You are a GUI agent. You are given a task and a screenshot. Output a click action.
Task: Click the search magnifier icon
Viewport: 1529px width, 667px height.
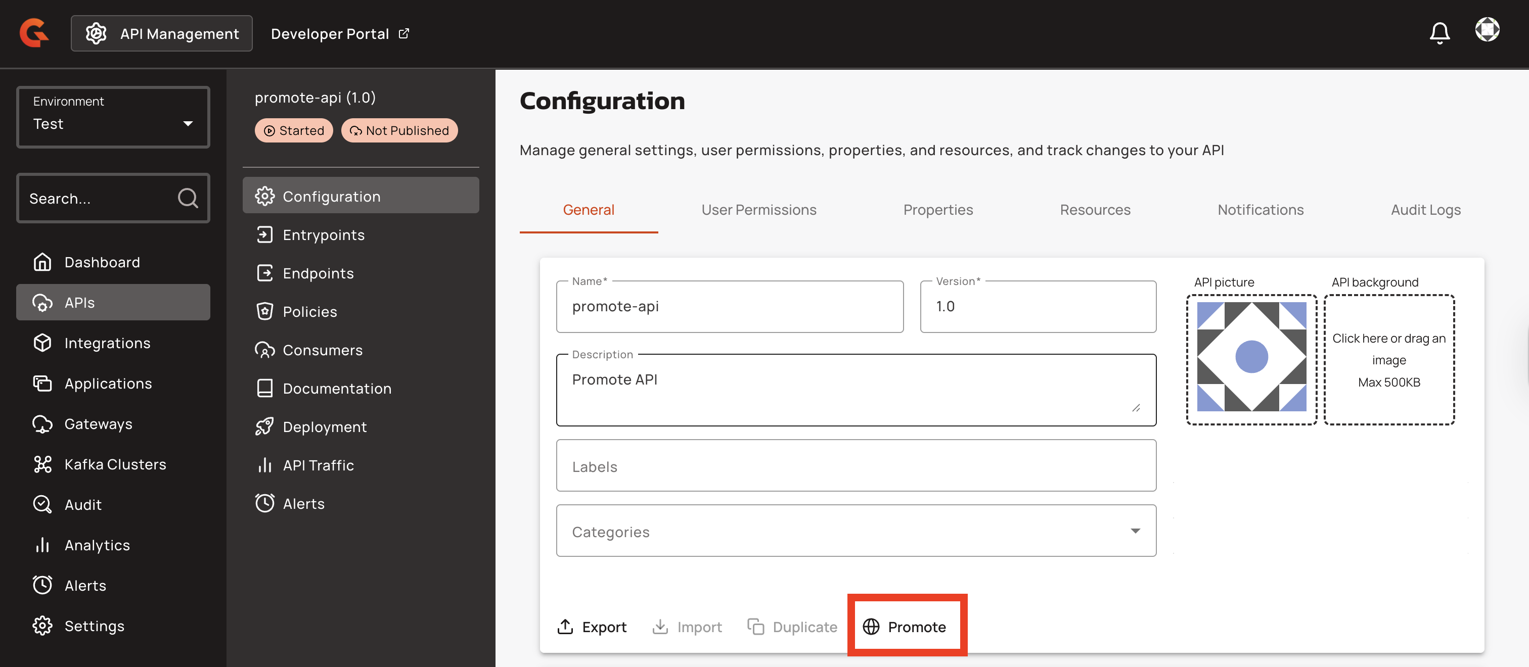pyautogui.click(x=188, y=198)
